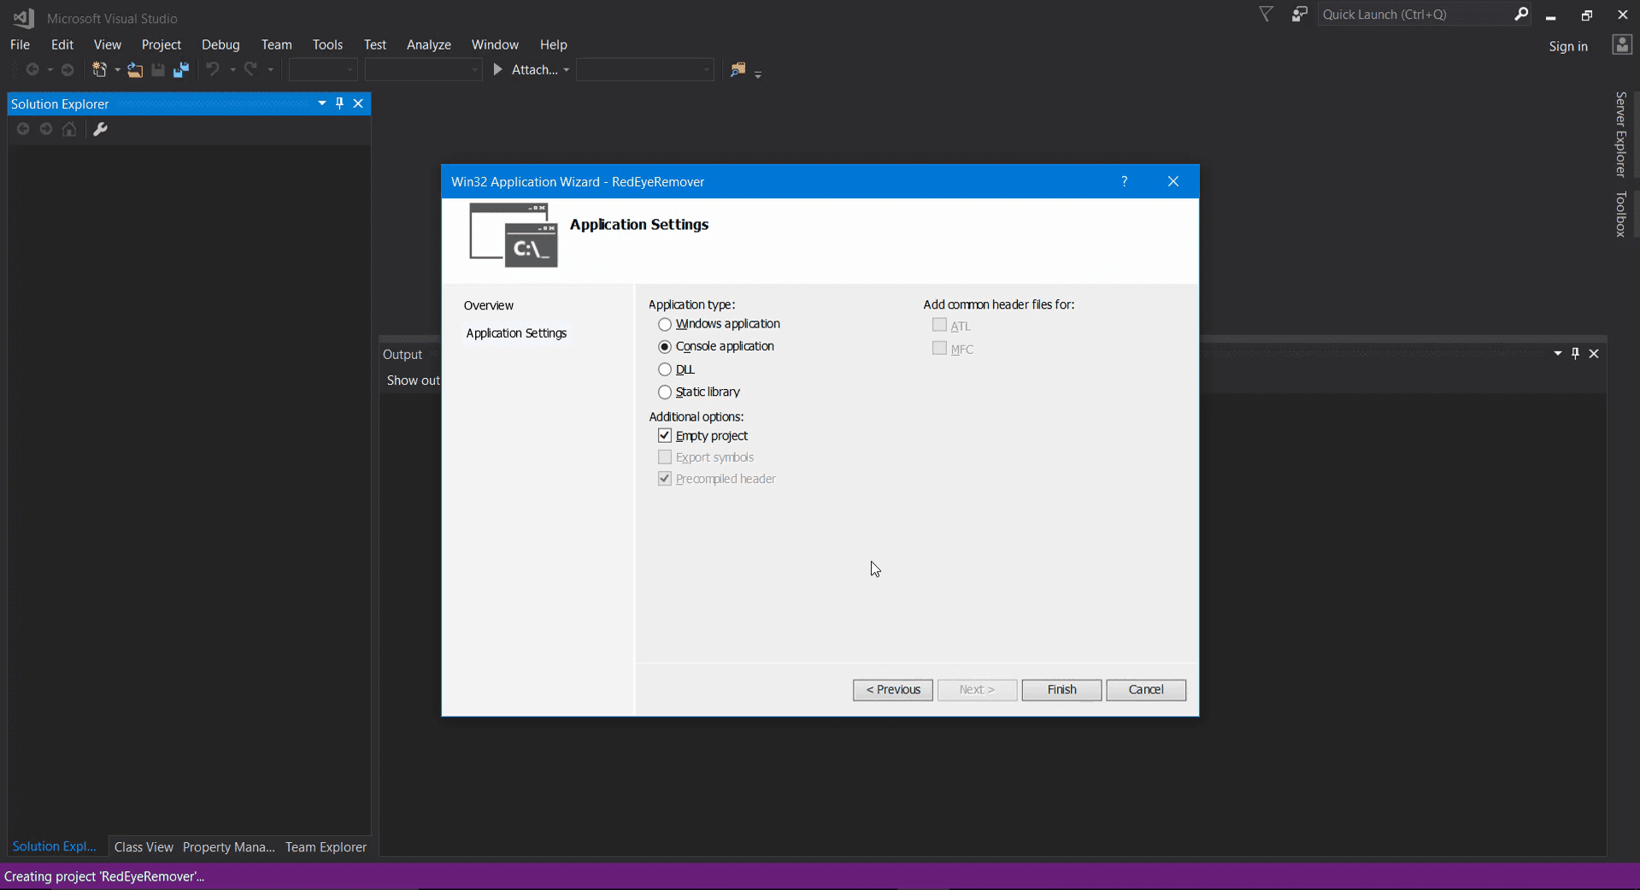Go back with the Previous button
The width and height of the screenshot is (1640, 890).
893,689
